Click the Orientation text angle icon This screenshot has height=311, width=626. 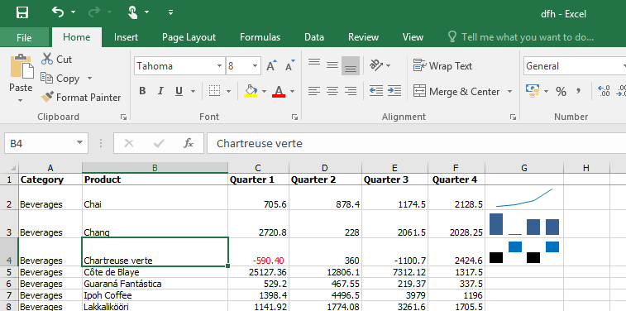pos(376,65)
